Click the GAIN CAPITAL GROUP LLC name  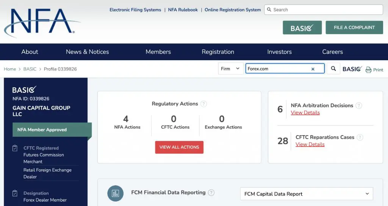pyautogui.click(x=41, y=111)
